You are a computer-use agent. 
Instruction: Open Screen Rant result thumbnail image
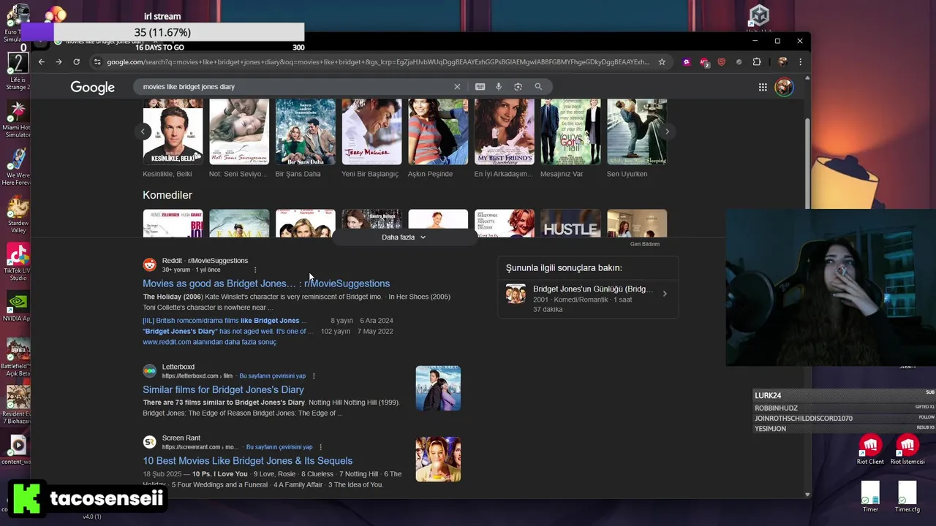438,459
